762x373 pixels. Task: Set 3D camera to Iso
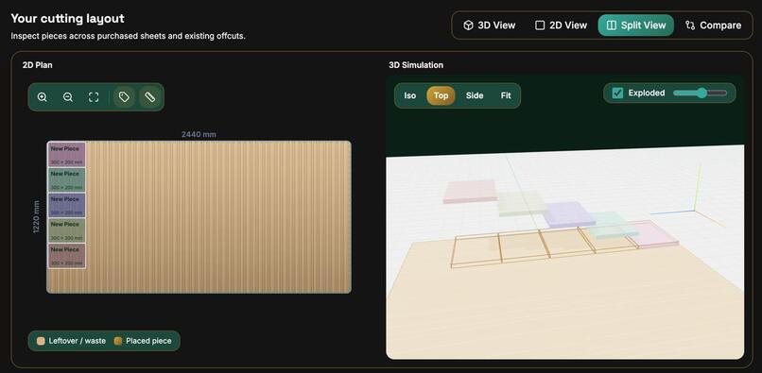[410, 95]
